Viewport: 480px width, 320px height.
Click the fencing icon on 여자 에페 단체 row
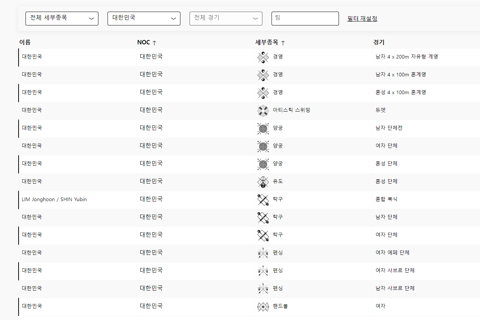pyautogui.click(x=263, y=252)
